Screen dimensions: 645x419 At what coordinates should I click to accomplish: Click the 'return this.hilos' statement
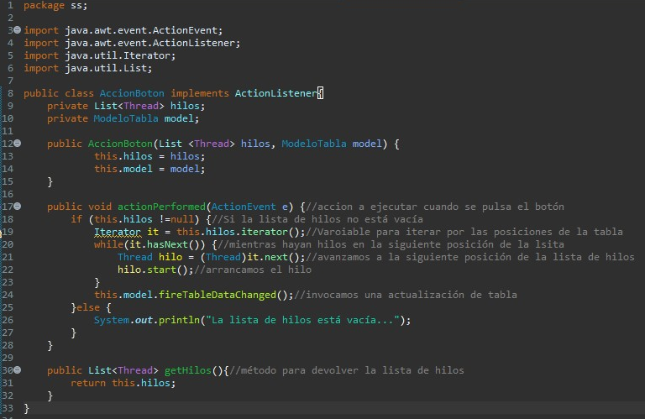pos(123,383)
